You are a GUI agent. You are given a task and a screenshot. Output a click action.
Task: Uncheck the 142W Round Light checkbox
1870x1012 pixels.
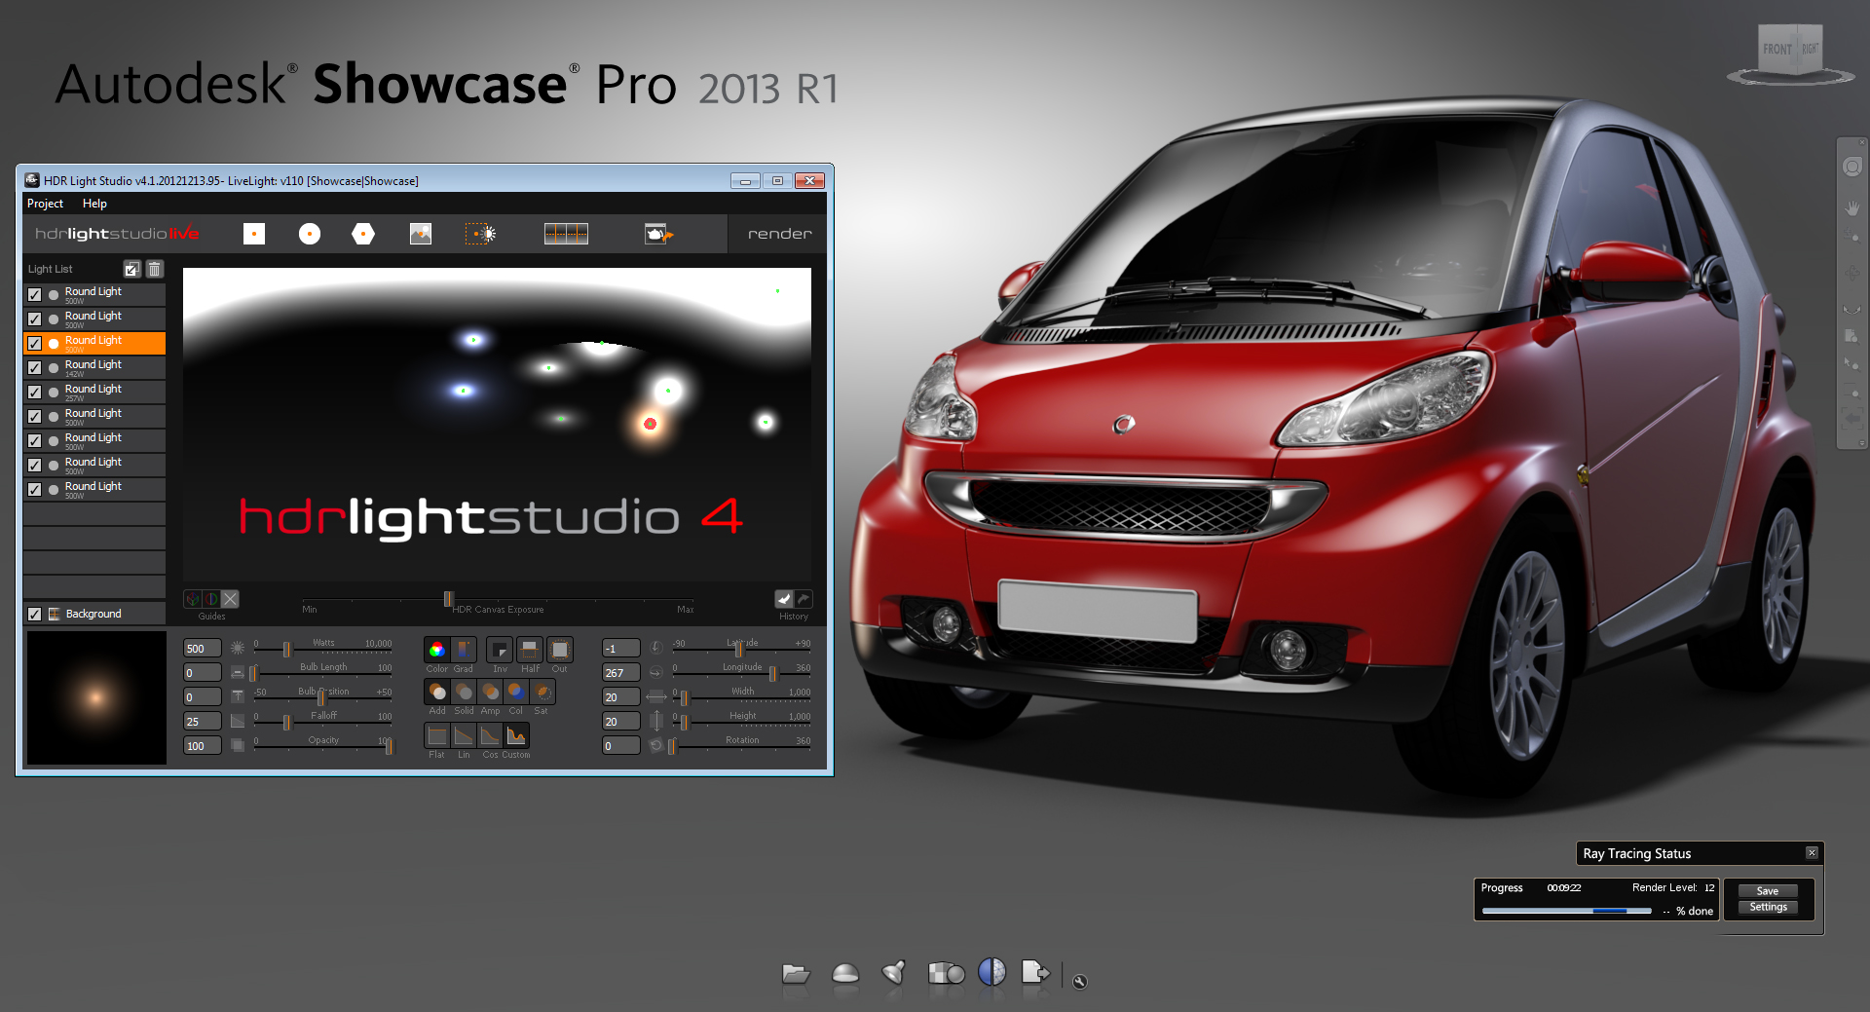click(x=35, y=368)
